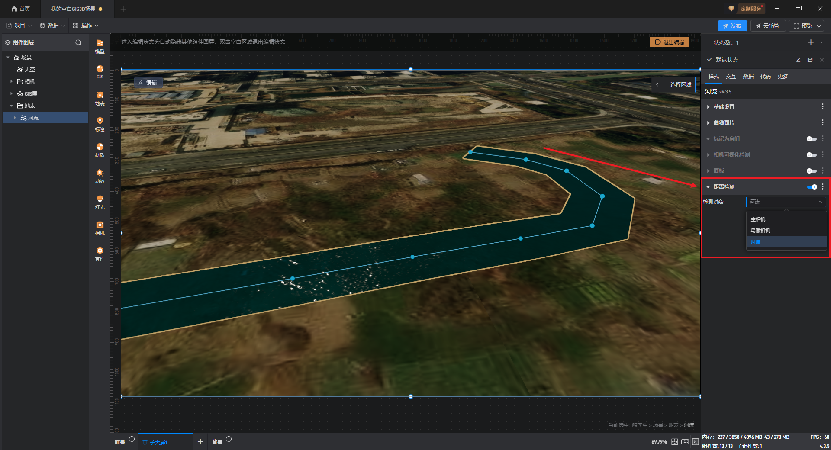This screenshot has width=831, height=450.
Task: Turn on the 面板 toggle
Action: pos(812,171)
